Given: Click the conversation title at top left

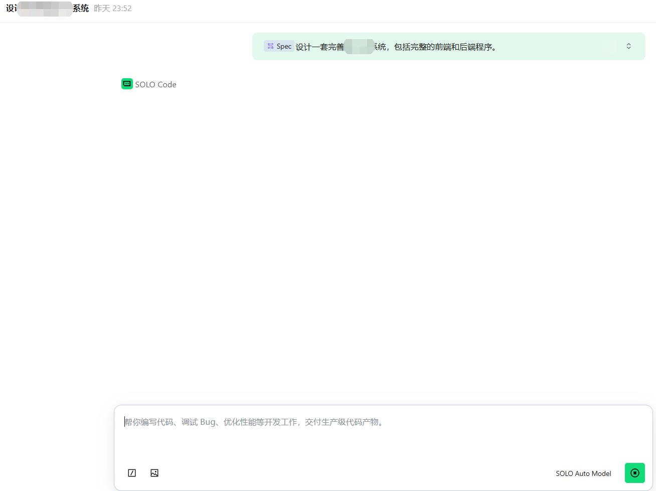Looking at the screenshot, I should tap(47, 9).
